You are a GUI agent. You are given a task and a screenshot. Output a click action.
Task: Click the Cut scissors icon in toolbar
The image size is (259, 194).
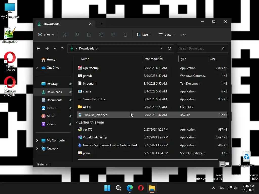[x=64, y=35]
